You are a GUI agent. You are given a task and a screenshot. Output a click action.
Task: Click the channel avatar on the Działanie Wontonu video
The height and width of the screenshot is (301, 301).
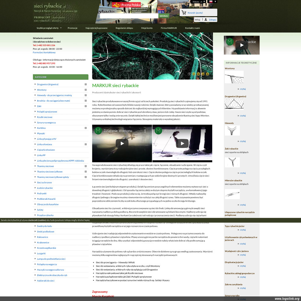coord(98,131)
